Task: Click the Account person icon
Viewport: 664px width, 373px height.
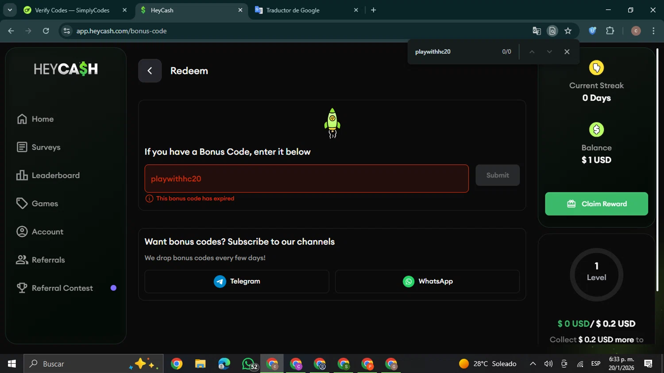Action: [22, 232]
